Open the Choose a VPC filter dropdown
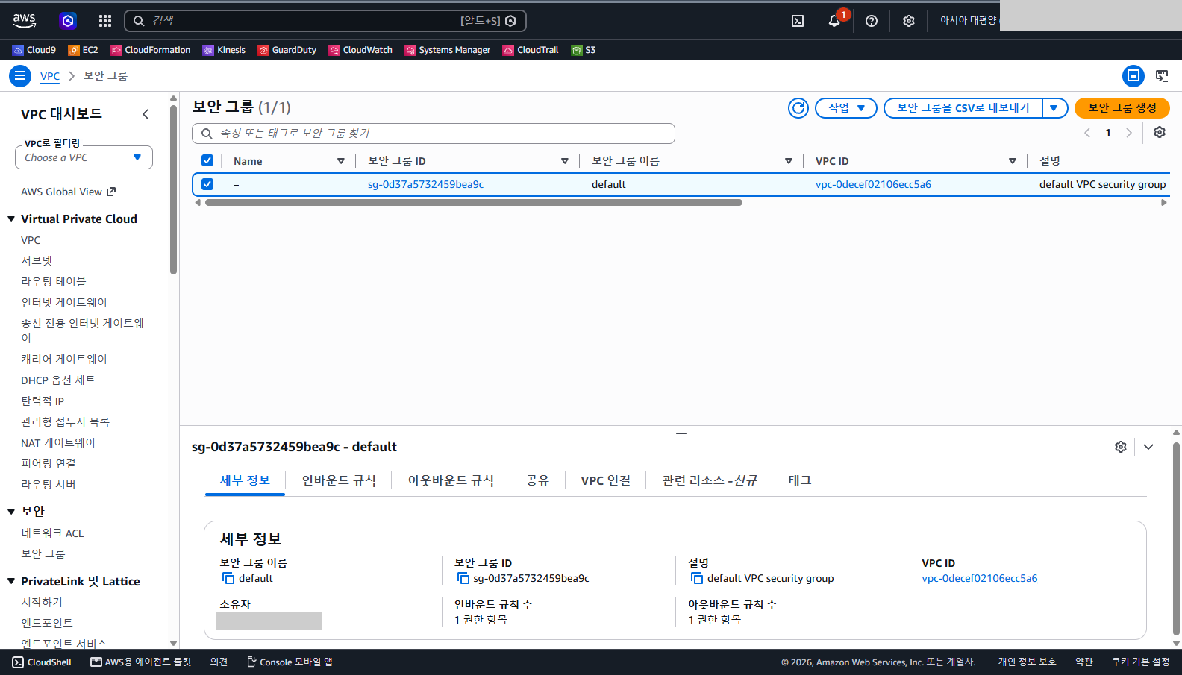Image resolution: width=1182 pixels, height=675 pixels. (x=84, y=157)
